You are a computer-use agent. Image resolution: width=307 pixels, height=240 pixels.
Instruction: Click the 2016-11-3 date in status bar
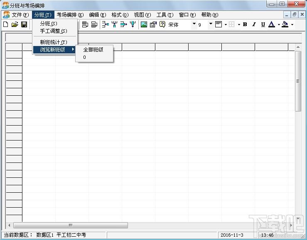point(232,235)
